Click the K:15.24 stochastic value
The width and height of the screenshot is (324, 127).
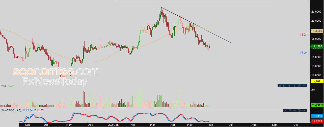[28, 110]
